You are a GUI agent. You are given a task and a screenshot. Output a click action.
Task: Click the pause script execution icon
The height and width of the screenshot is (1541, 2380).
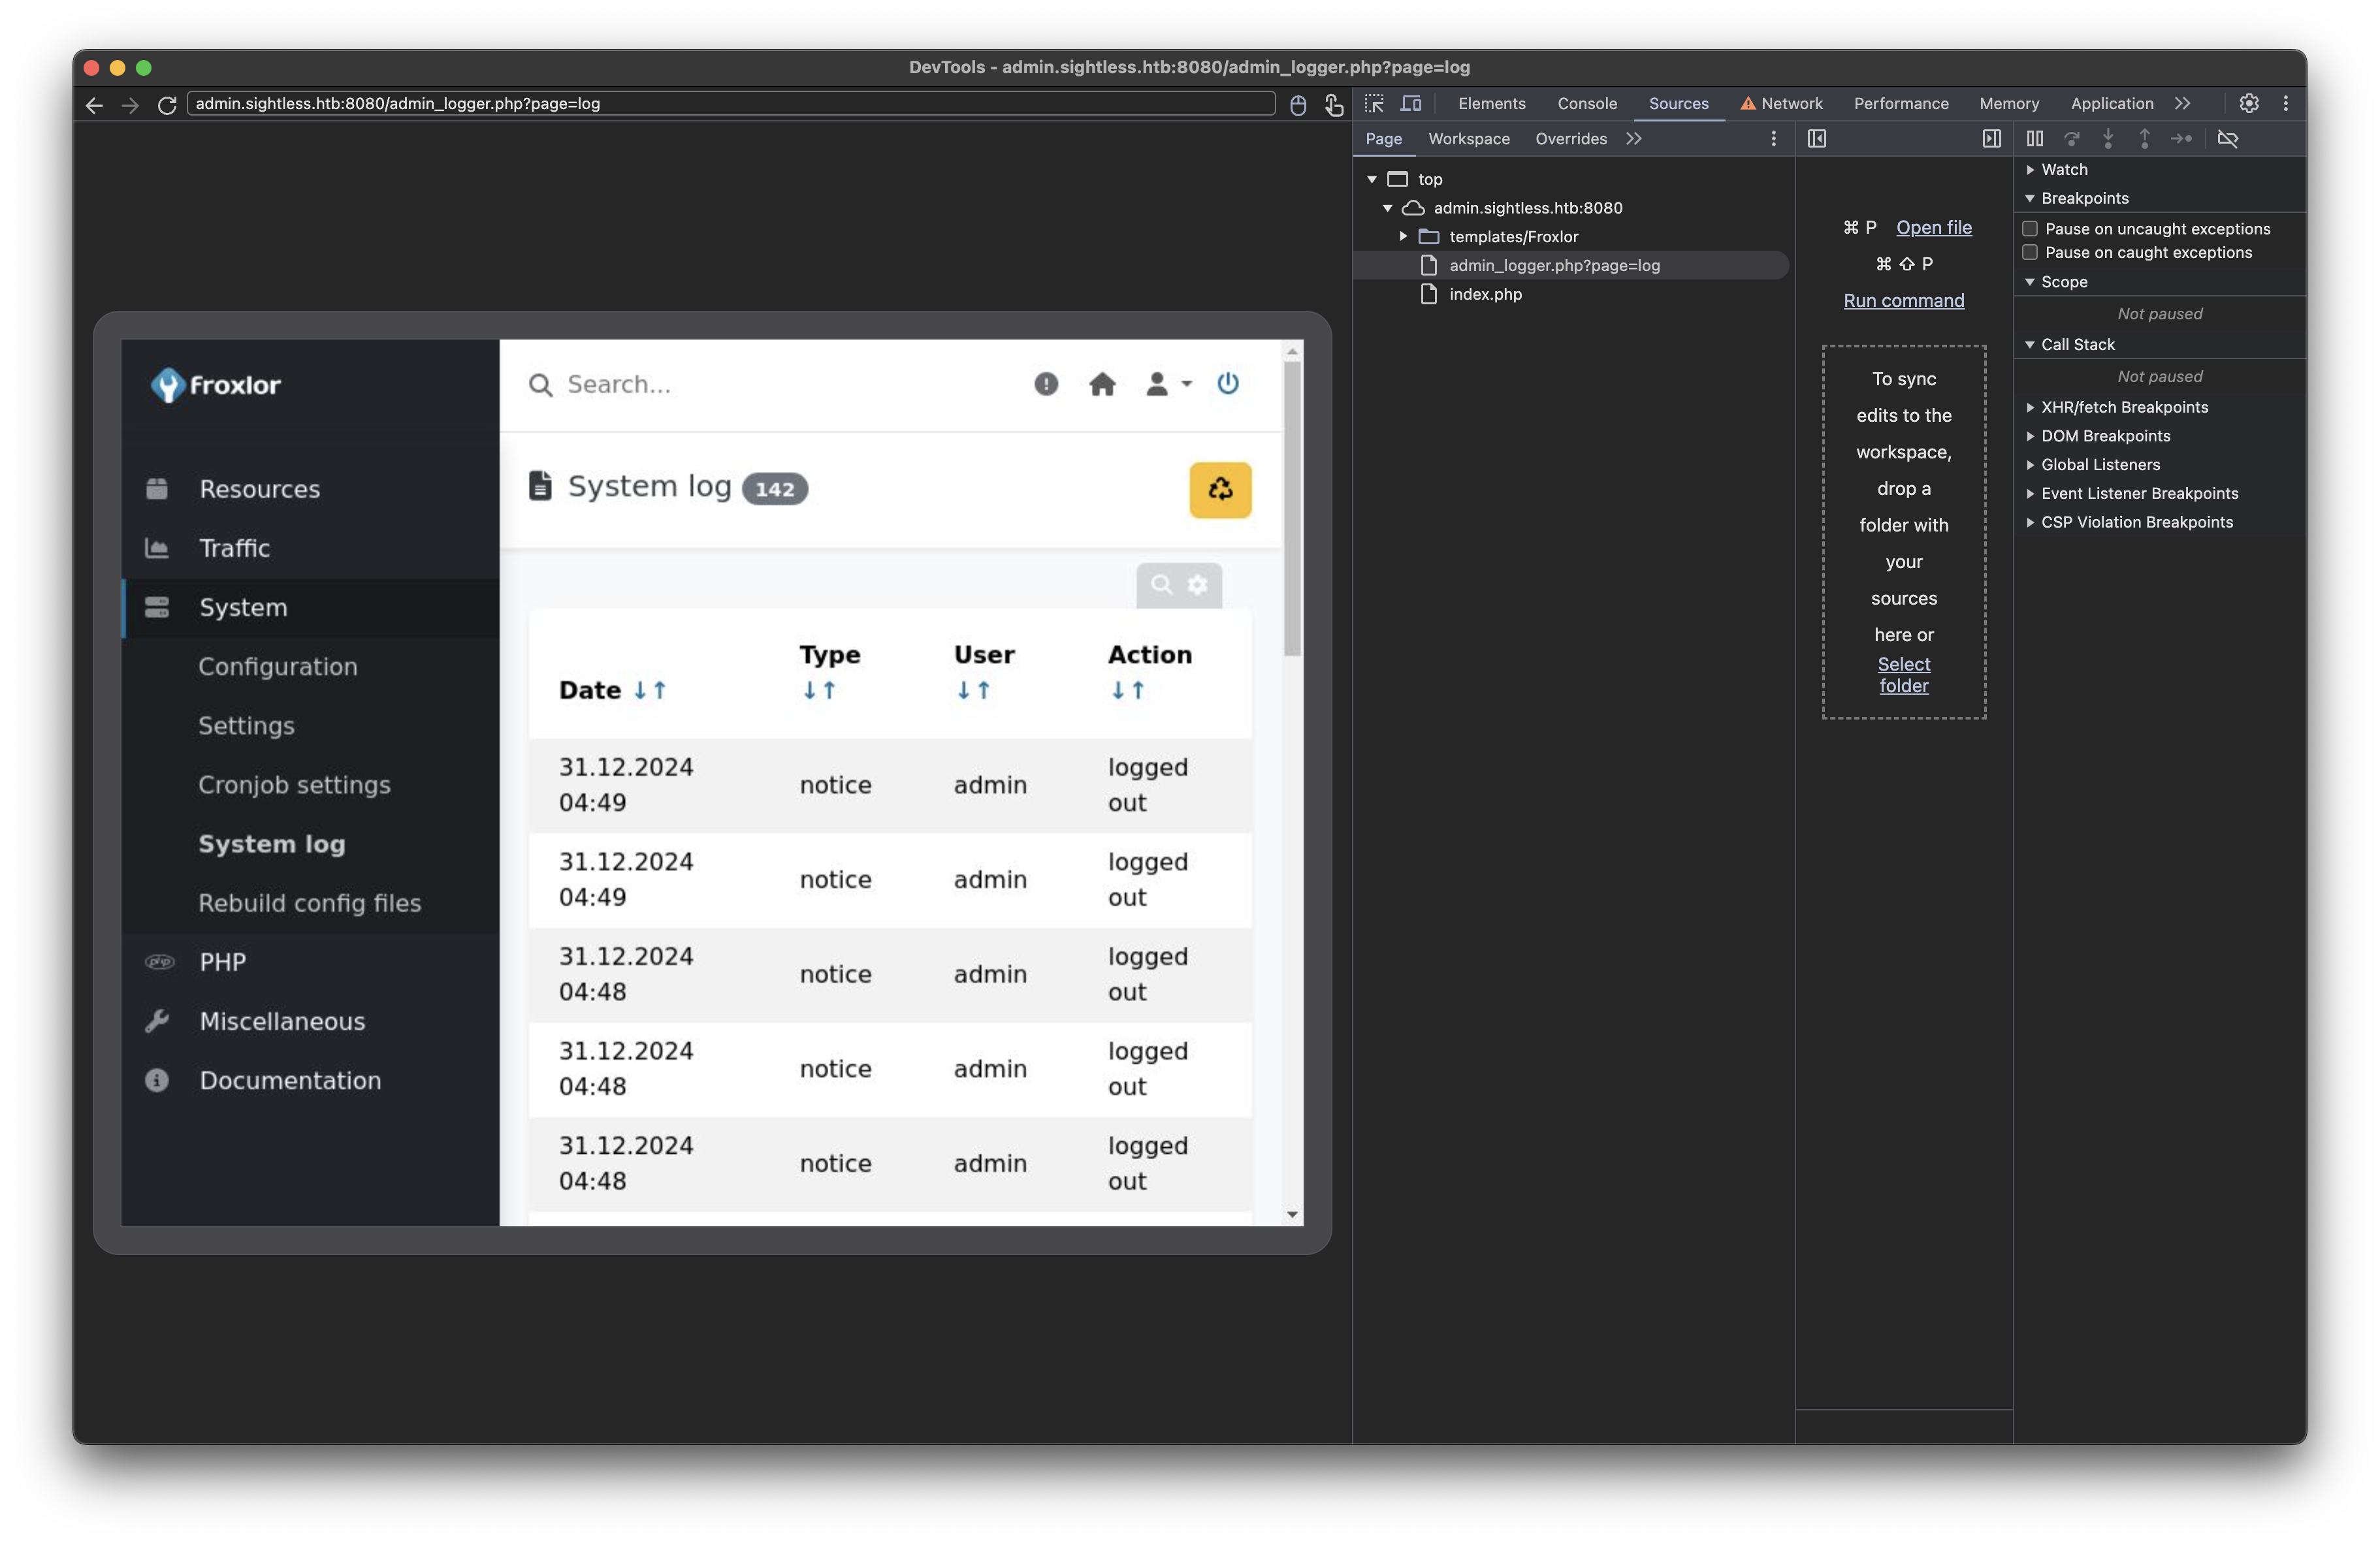click(x=2034, y=139)
